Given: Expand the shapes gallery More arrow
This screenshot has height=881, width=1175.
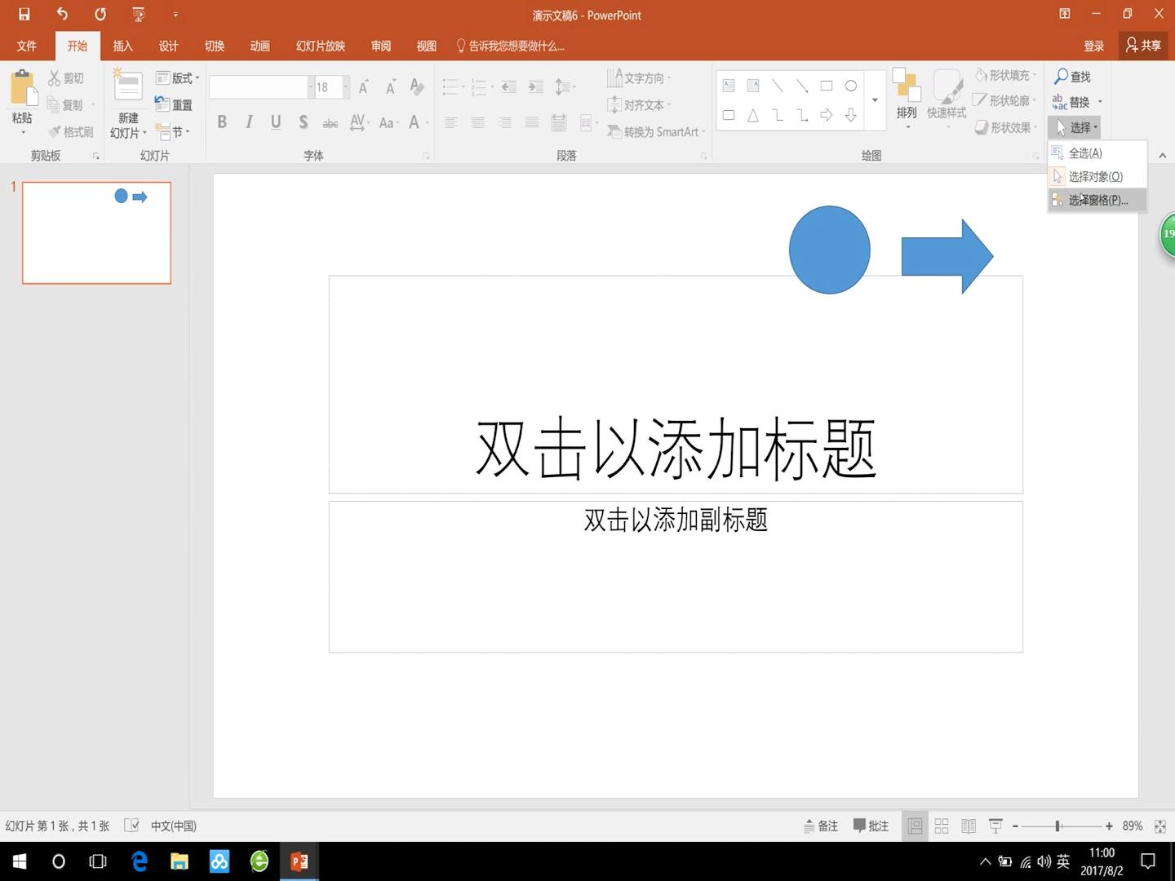Looking at the screenshot, I should click(x=875, y=100).
